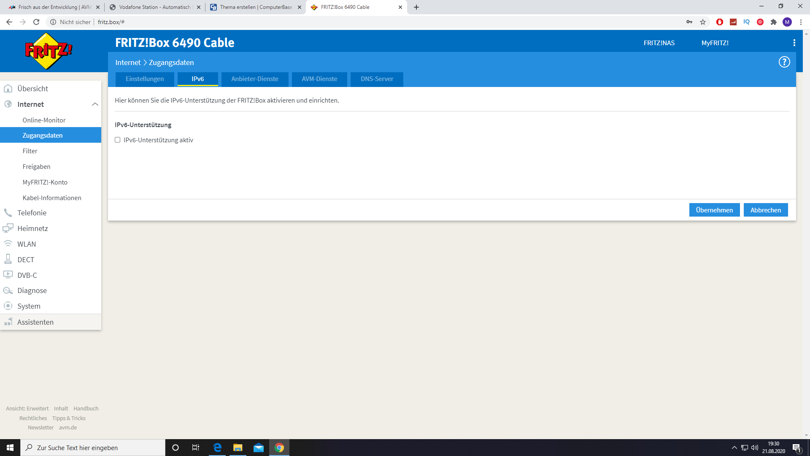Open the Handbuch link
The image size is (810, 456).
click(x=86, y=408)
